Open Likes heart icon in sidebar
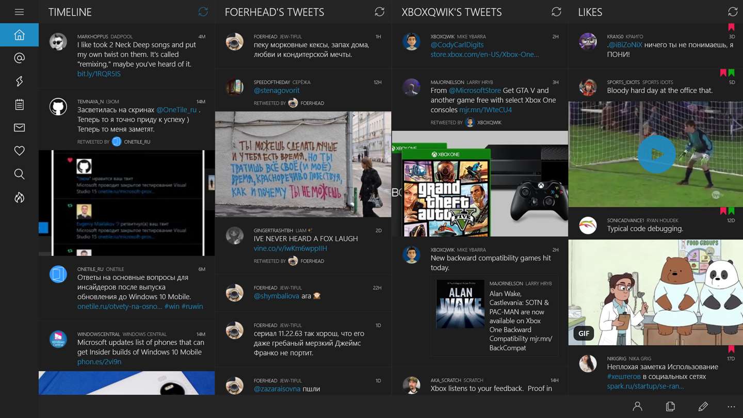The height and width of the screenshot is (418, 743). click(19, 151)
